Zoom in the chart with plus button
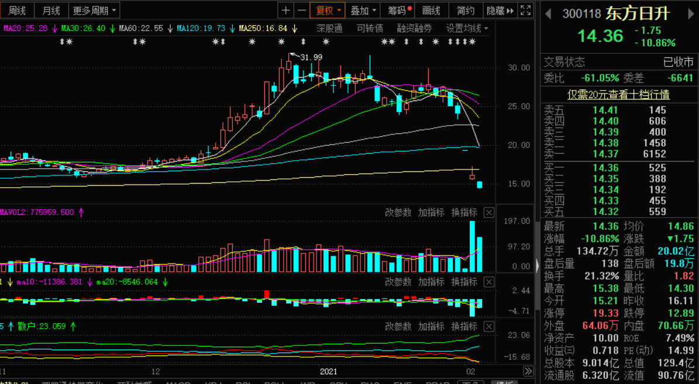The width and height of the screenshot is (699, 384). point(285,11)
